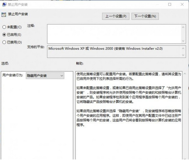Click the help paragraph starting 如果未配置此策略设置
Image resolution: width=189 pixels, height=160 pixels.
[129, 95]
